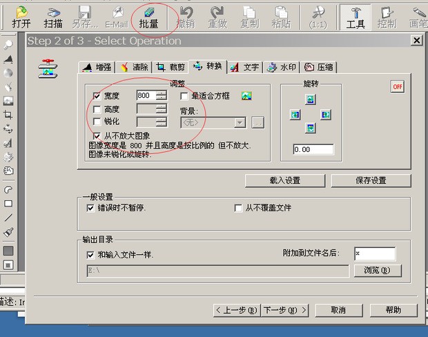The image size is (428, 337).
Task: Click the 帮助 (Help) button
Action: click(393, 310)
